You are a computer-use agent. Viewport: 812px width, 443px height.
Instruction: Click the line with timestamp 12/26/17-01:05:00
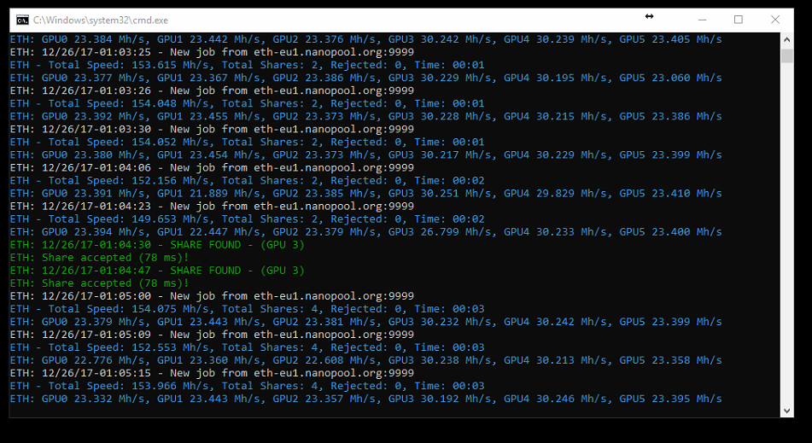coord(212,296)
